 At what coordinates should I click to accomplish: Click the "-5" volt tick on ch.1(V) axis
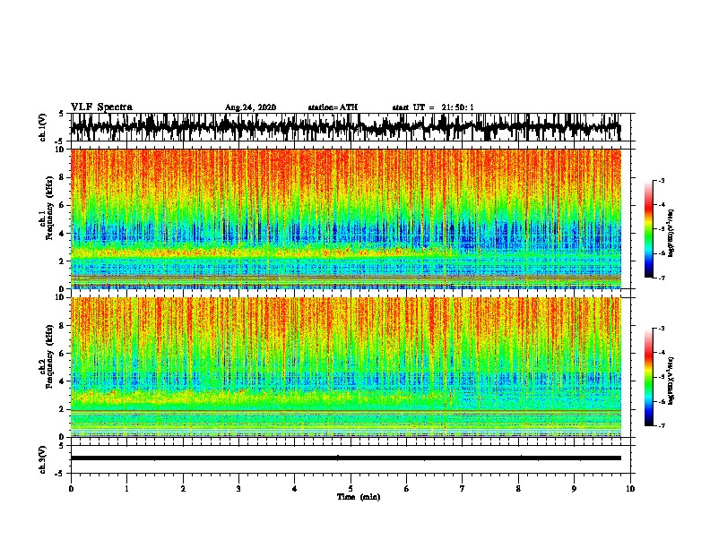[60, 141]
